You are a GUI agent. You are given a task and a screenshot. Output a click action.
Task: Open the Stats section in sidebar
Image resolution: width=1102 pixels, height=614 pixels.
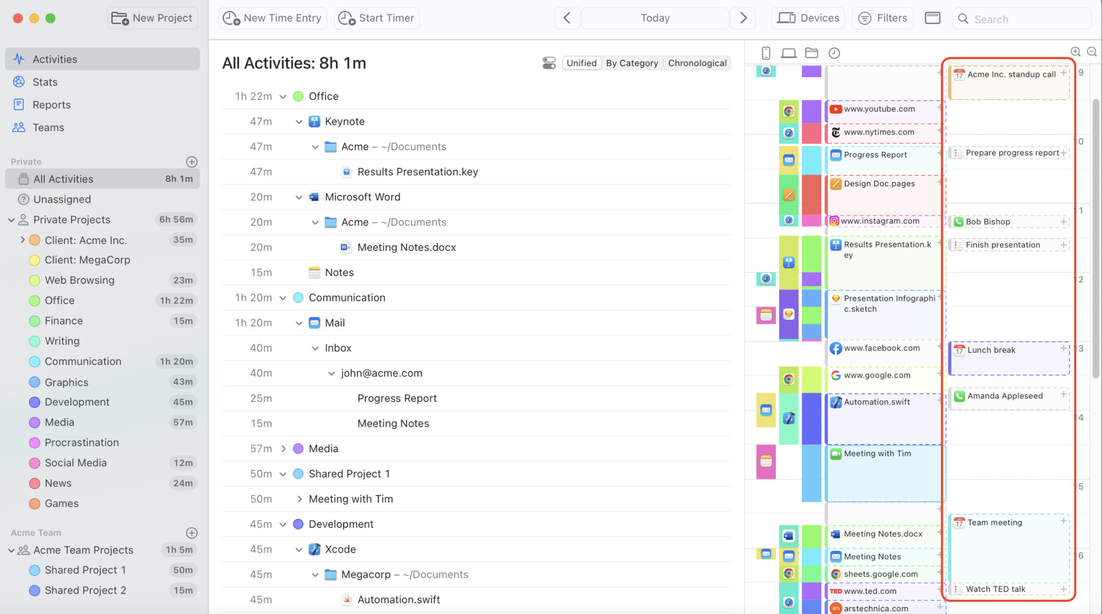pos(45,82)
